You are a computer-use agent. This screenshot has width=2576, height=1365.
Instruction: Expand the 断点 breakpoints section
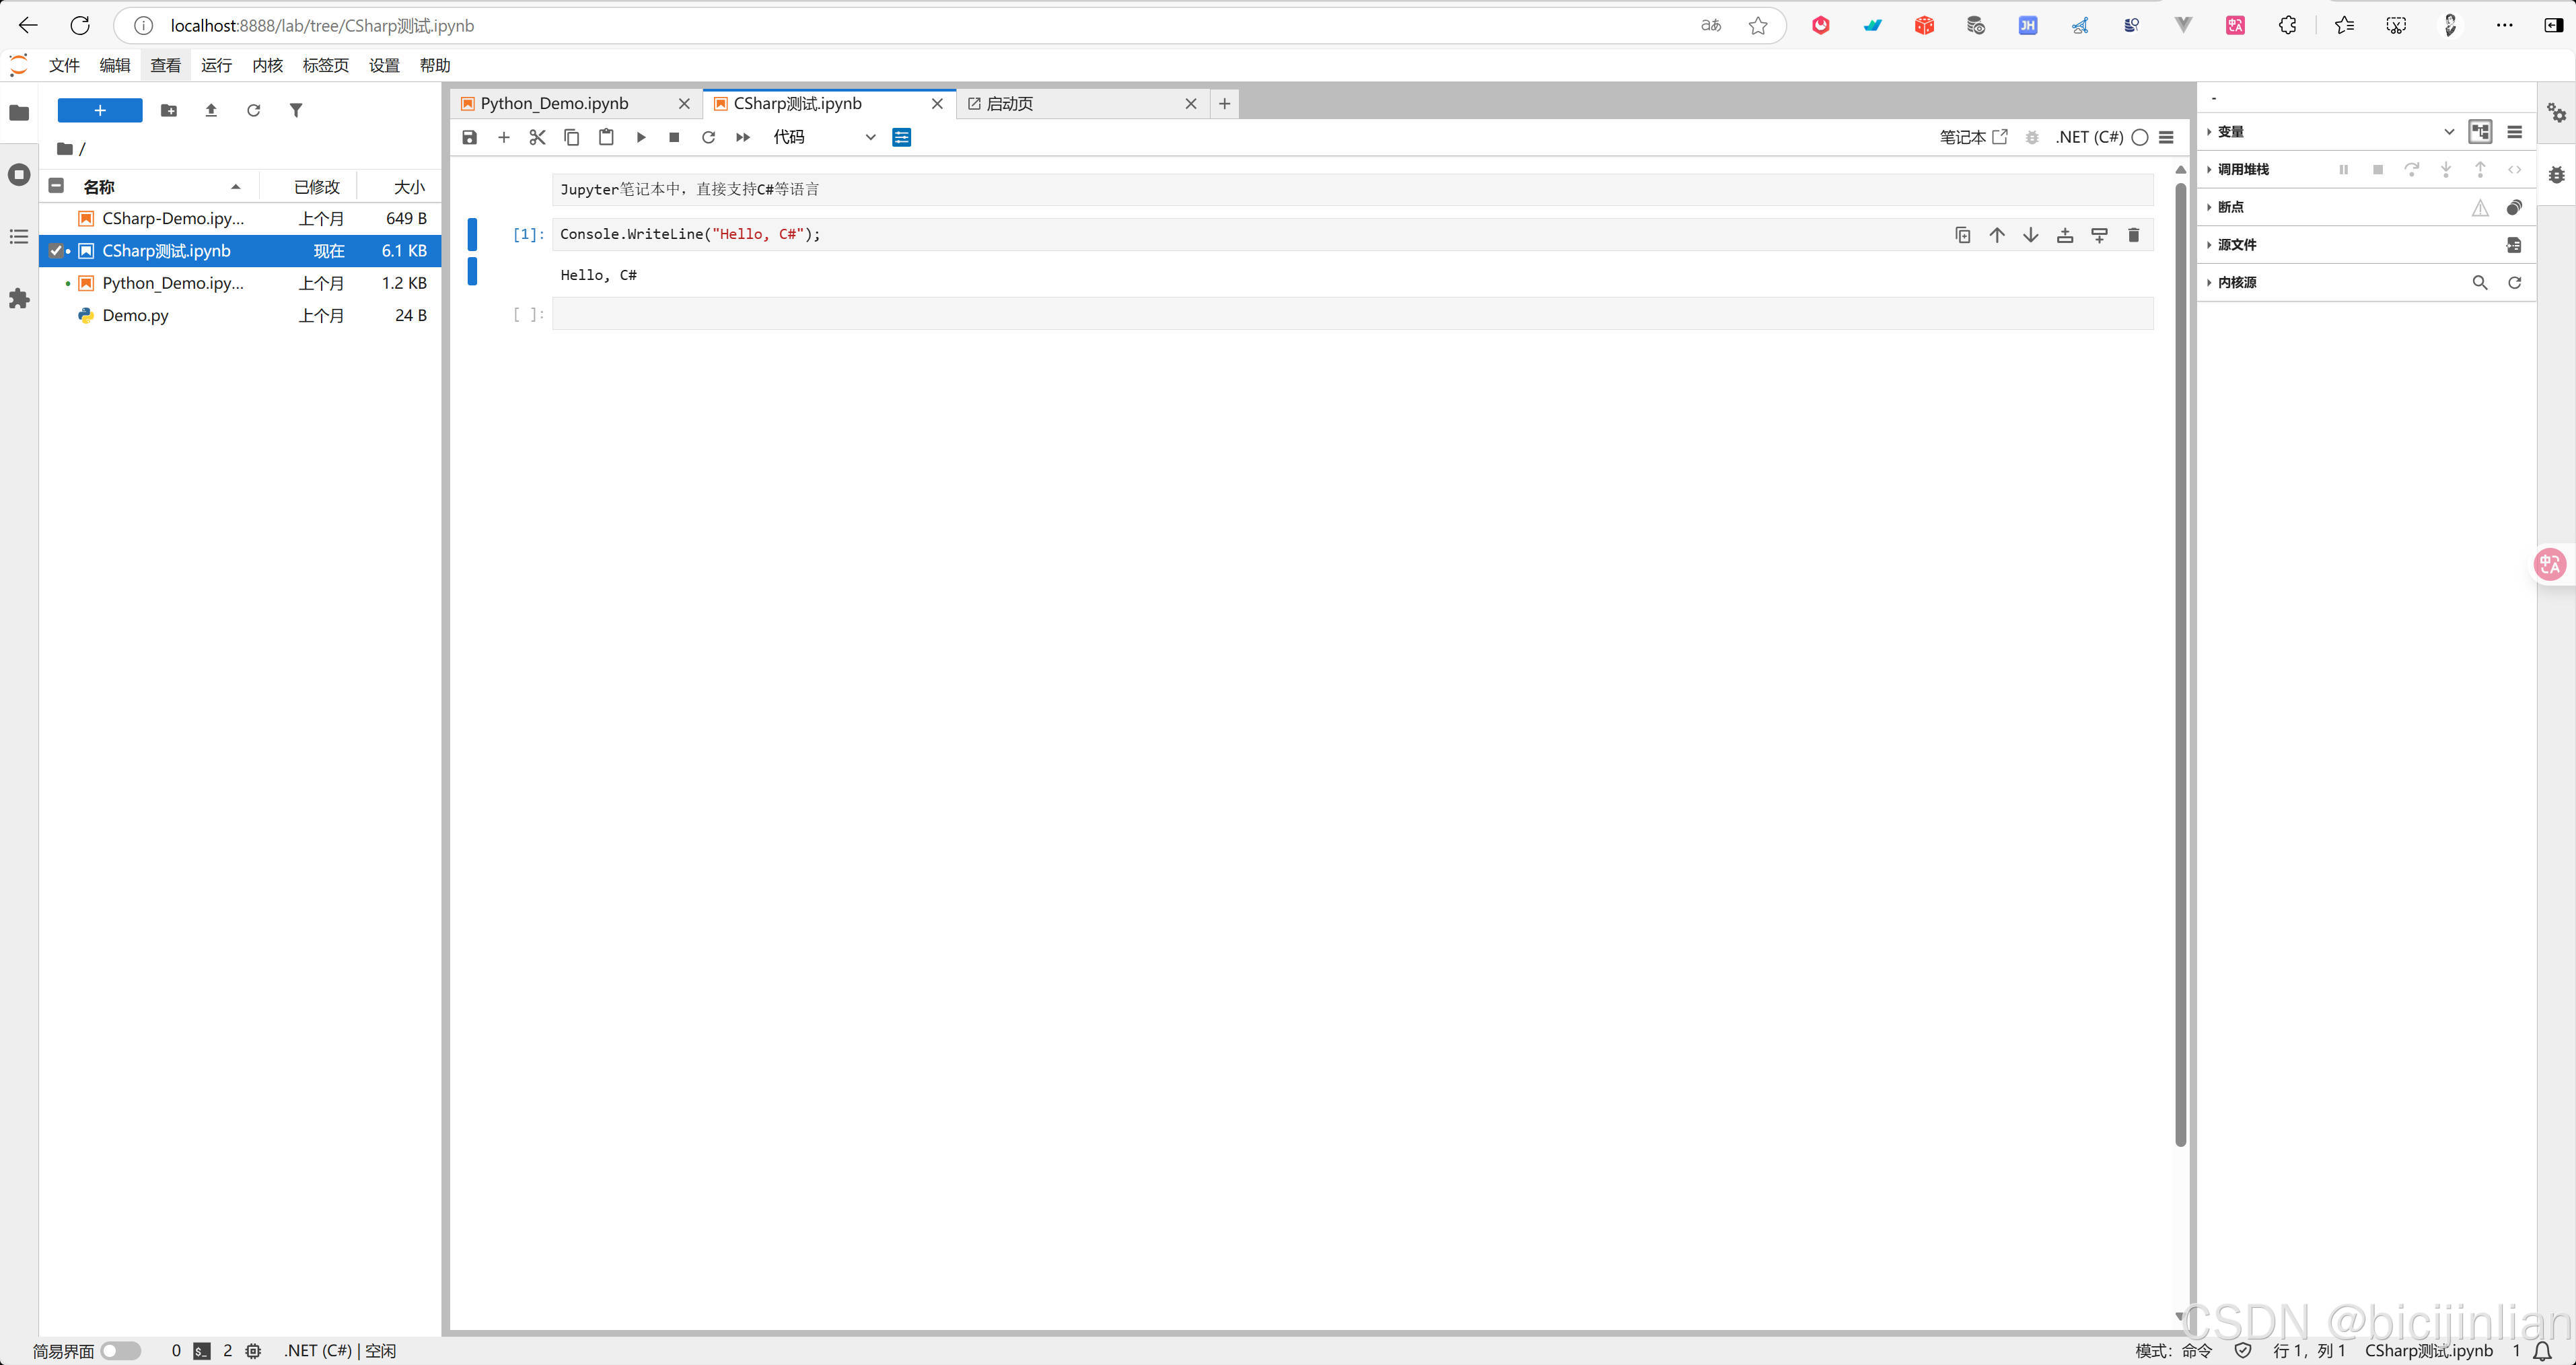(2229, 207)
